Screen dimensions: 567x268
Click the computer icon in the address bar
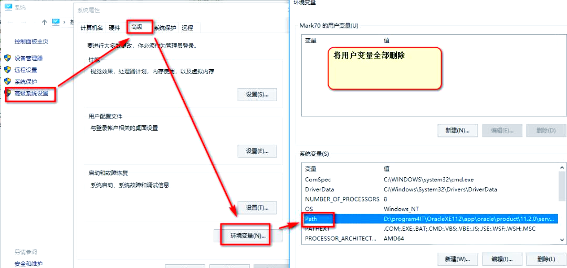56,22
